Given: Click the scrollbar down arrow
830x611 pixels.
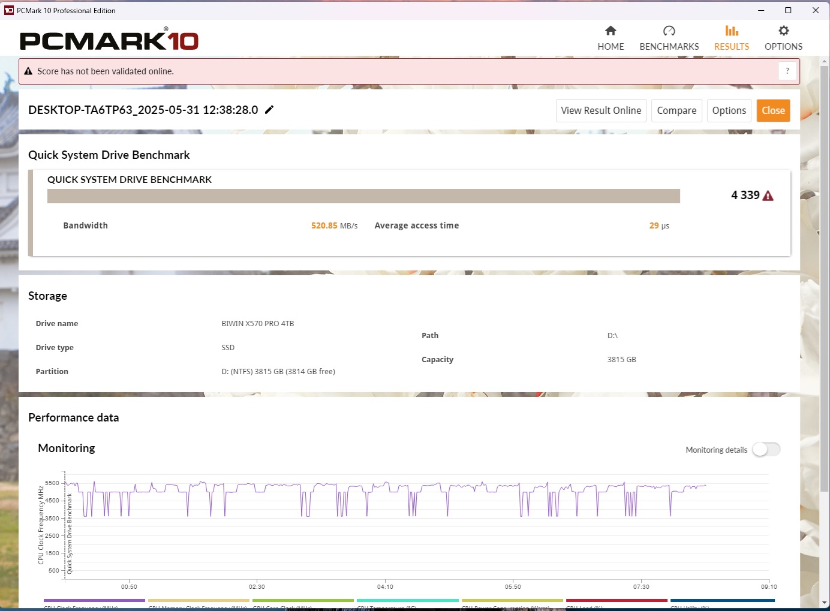Looking at the screenshot, I should pos(825,603).
